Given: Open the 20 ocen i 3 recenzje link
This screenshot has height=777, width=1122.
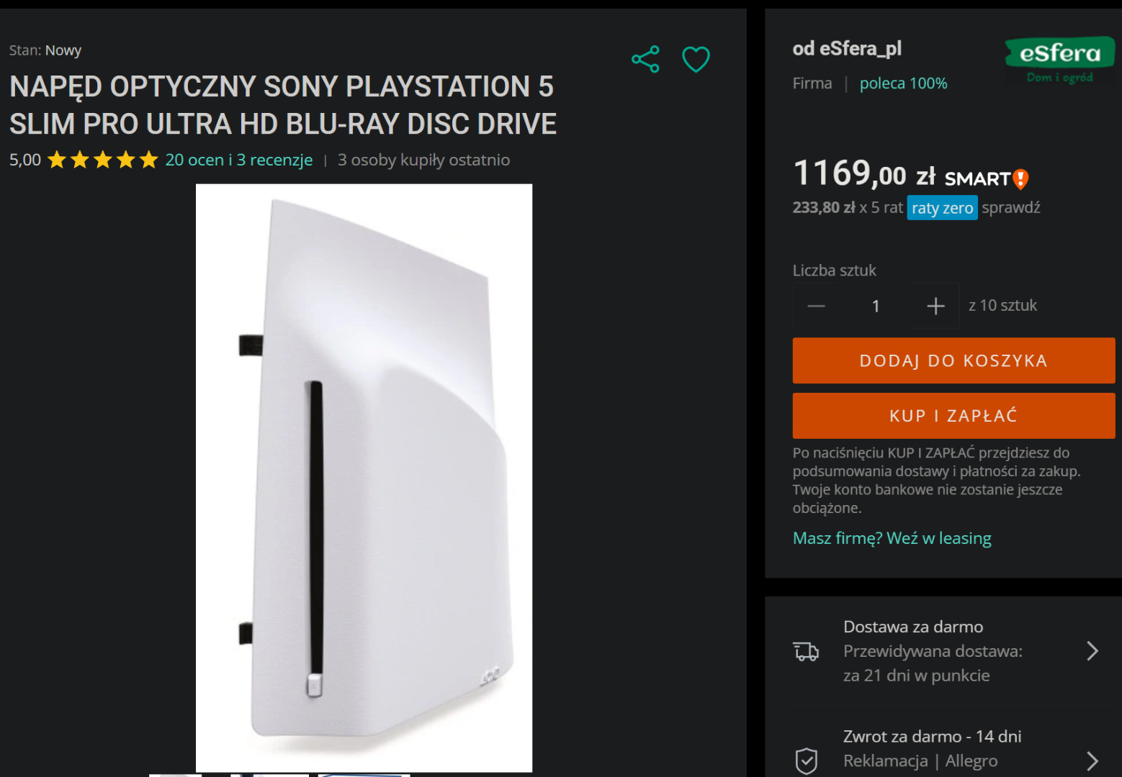Looking at the screenshot, I should (239, 160).
